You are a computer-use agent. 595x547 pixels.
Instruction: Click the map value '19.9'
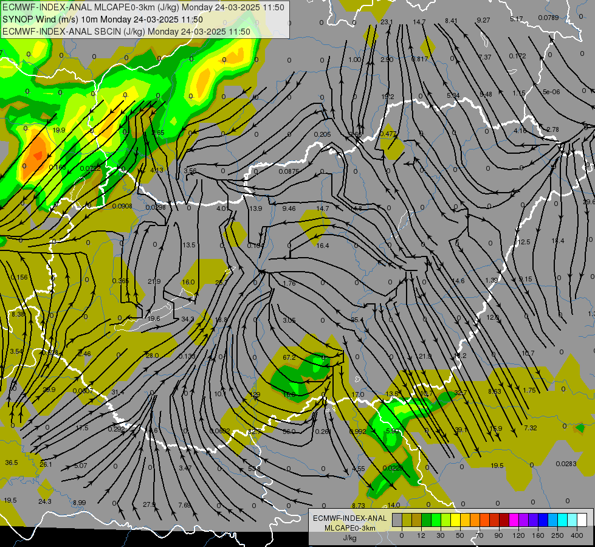coord(59,130)
